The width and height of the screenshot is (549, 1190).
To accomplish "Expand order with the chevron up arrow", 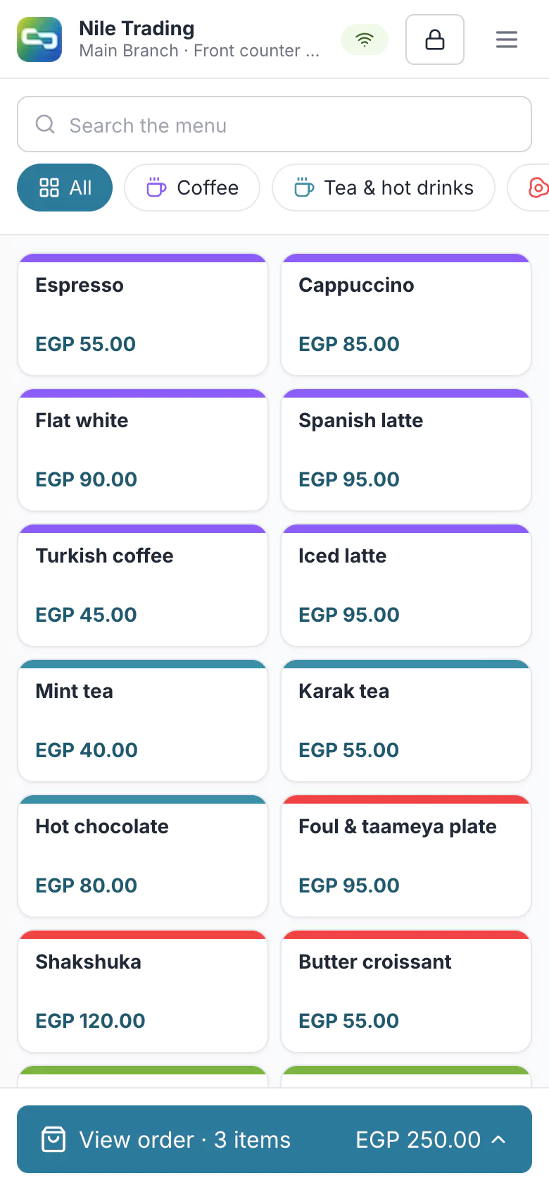I will pyautogui.click(x=498, y=1139).
